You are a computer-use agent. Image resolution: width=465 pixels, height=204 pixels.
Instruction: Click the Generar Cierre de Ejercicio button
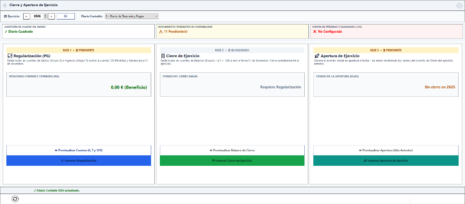point(232,160)
